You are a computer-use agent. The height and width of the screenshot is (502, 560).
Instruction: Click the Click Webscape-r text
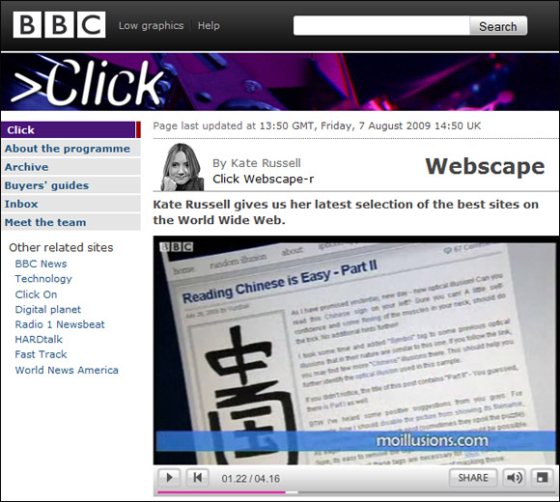tap(264, 179)
